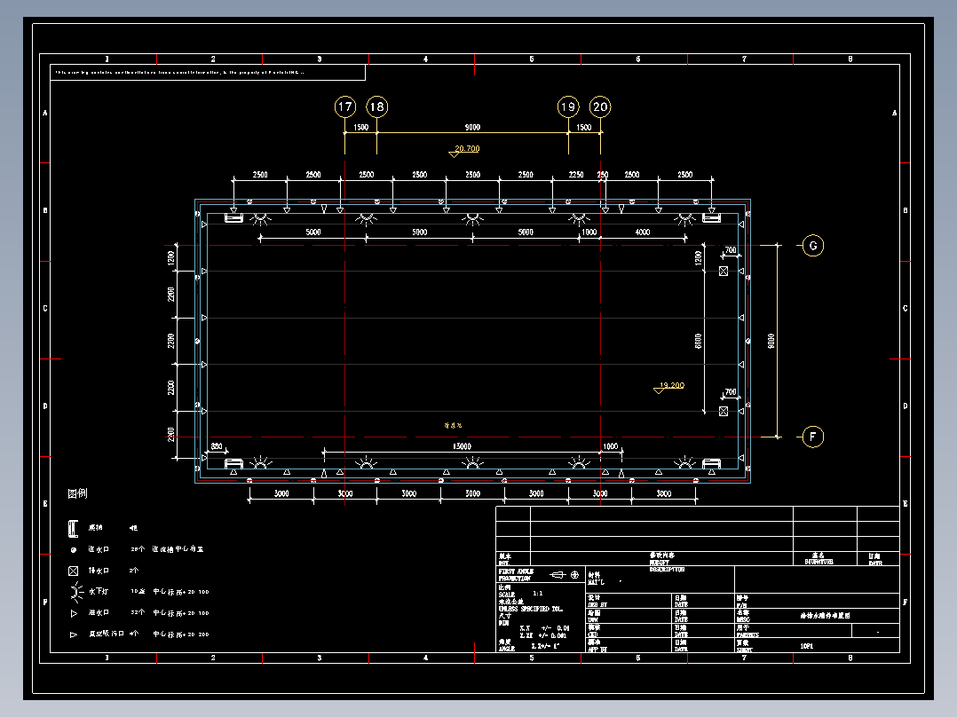Select the 880 dimension text
This screenshot has height=717, width=957.
(x=217, y=446)
